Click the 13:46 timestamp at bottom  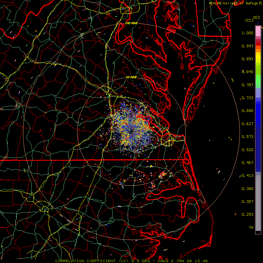201,261
